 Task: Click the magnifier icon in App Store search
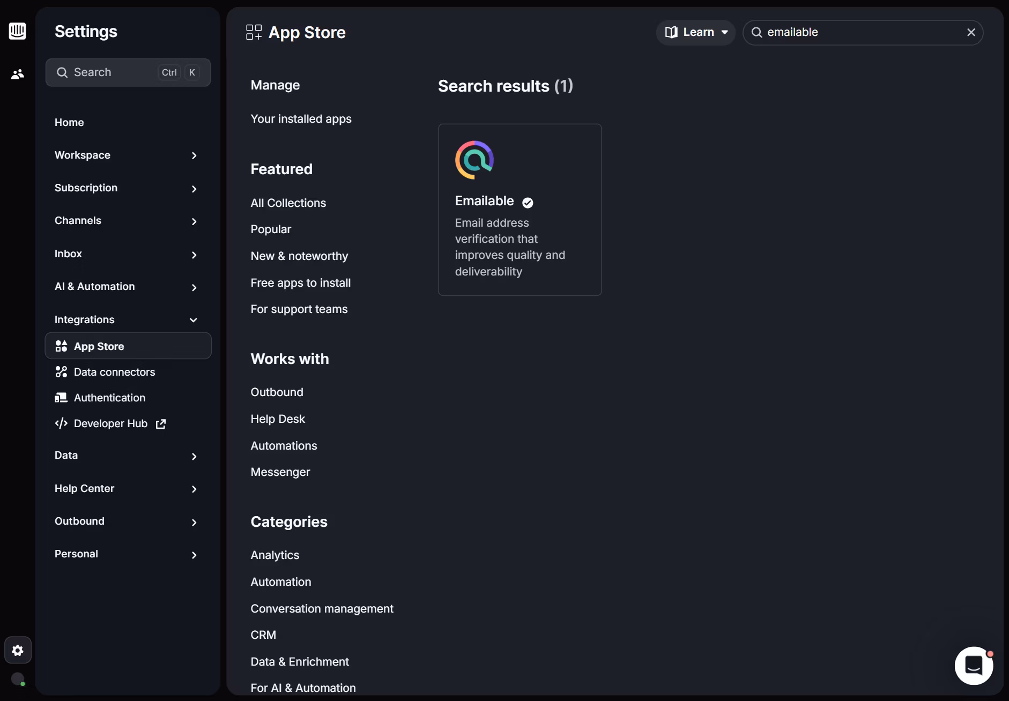756,32
